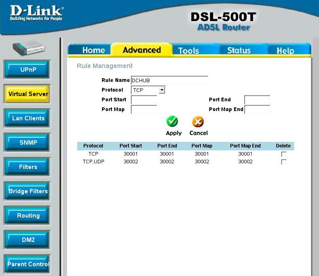The width and height of the screenshot is (319, 276).
Task: Open the UPnP settings page
Action: (x=27, y=69)
